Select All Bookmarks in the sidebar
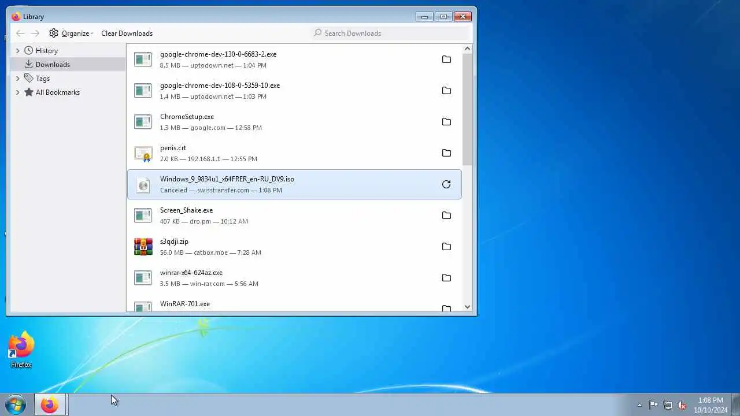This screenshot has height=416, width=740. (57, 92)
